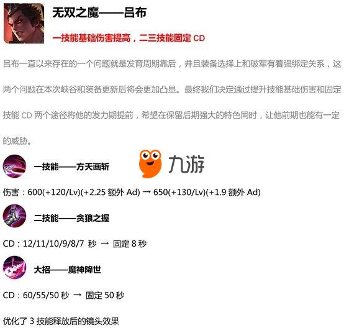344x328 pixels.
Task: Click the 九游 watermark text
Action: [186, 164]
